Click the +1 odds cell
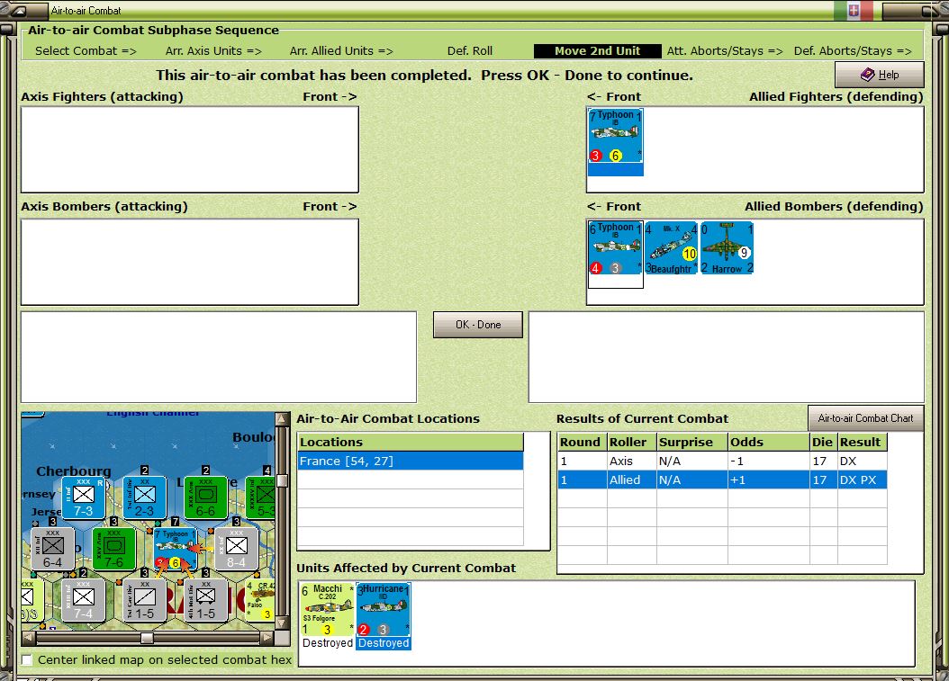This screenshot has width=949, height=681. (769, 479)
